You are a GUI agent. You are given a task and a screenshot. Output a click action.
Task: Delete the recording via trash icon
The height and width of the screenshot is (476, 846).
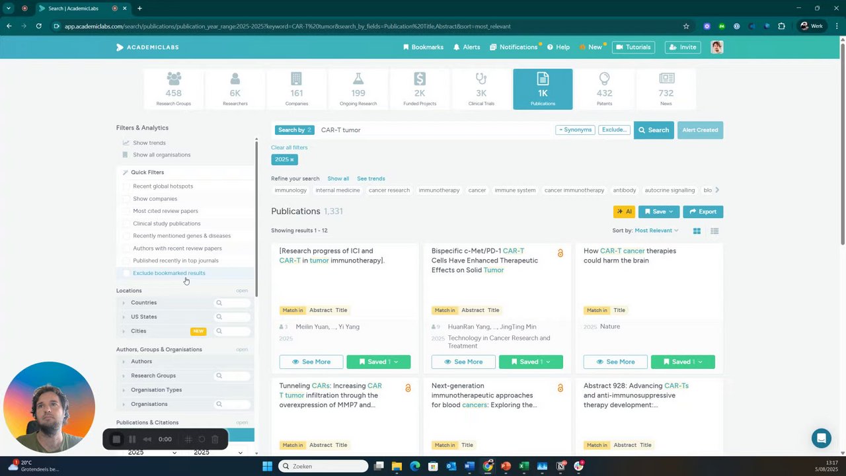click(215, 439)
